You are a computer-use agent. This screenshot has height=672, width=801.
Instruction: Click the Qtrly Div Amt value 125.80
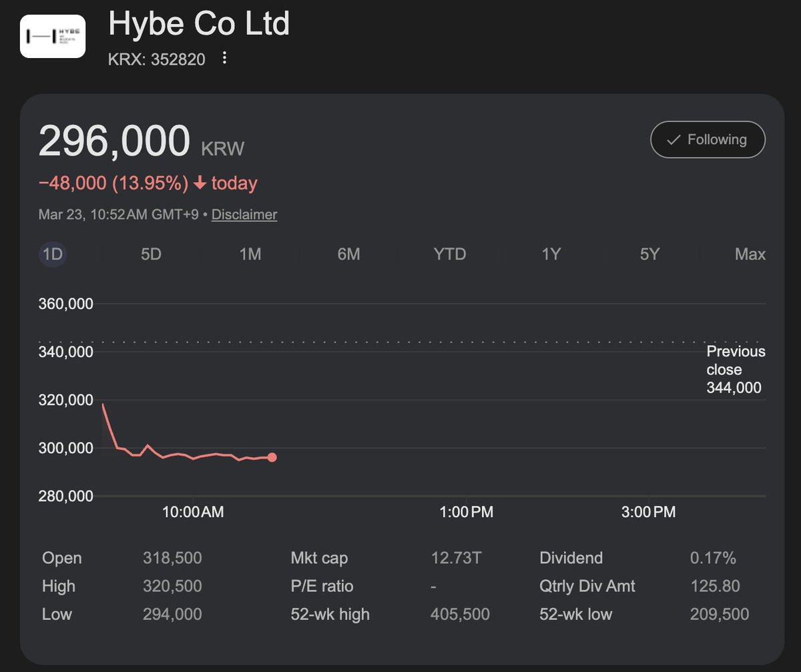point(715,586)
